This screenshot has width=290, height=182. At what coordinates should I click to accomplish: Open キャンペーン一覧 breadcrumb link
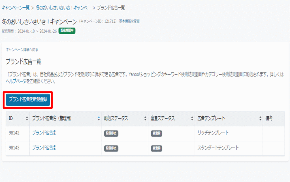[16, 8]
